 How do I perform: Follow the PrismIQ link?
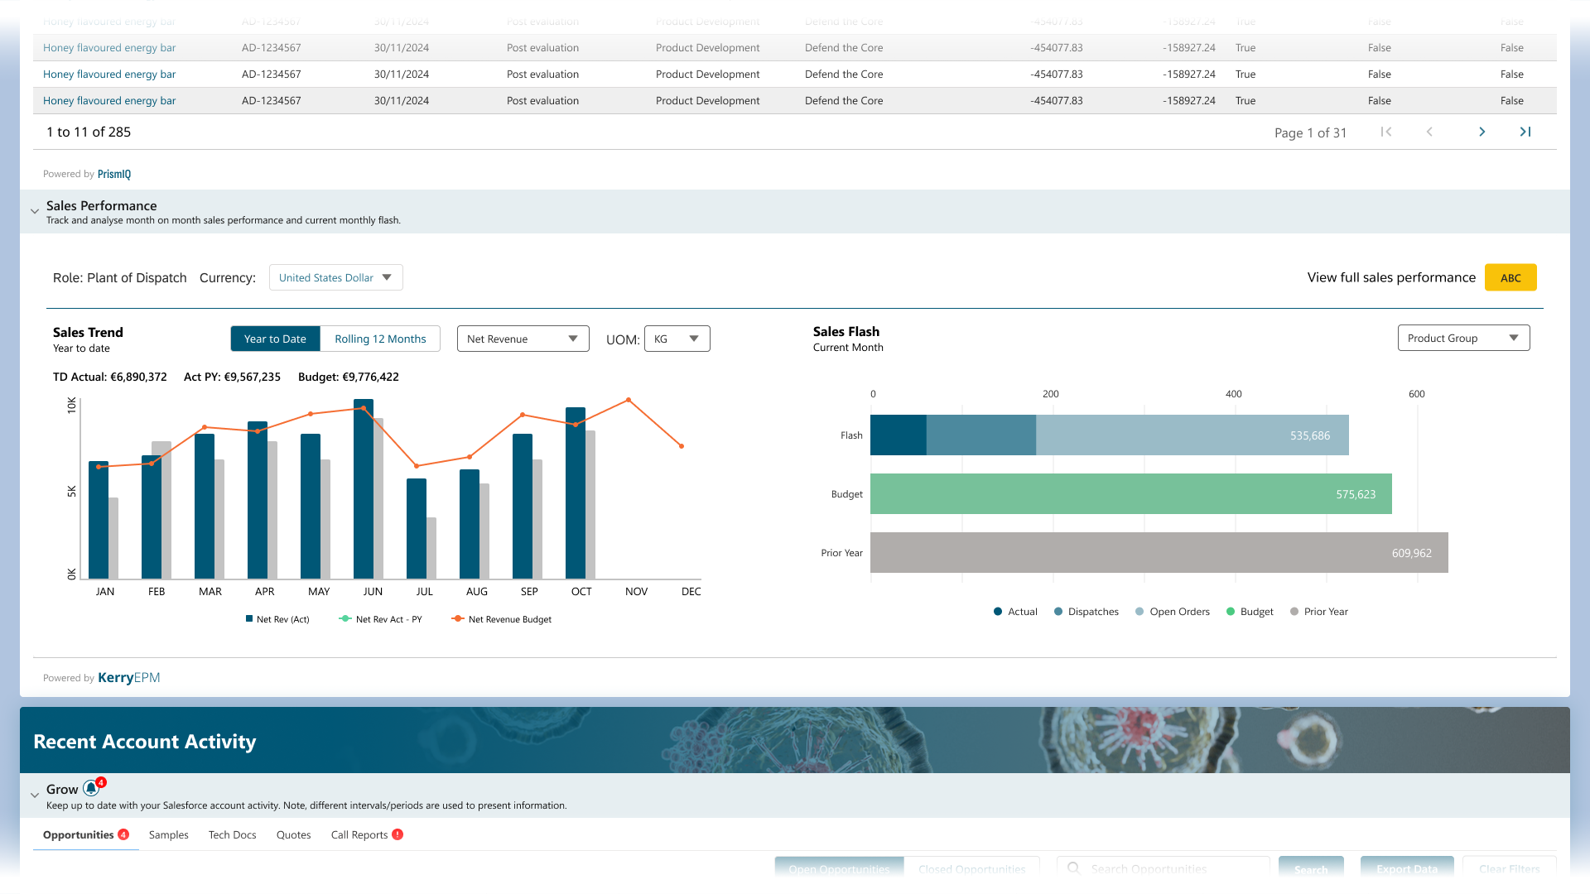(114, 174)
